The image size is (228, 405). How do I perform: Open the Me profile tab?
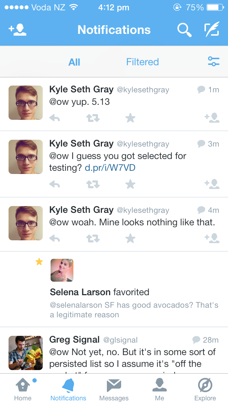160,389
